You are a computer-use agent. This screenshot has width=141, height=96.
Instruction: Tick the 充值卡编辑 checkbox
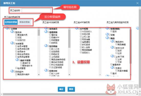(x=116, y=70)
